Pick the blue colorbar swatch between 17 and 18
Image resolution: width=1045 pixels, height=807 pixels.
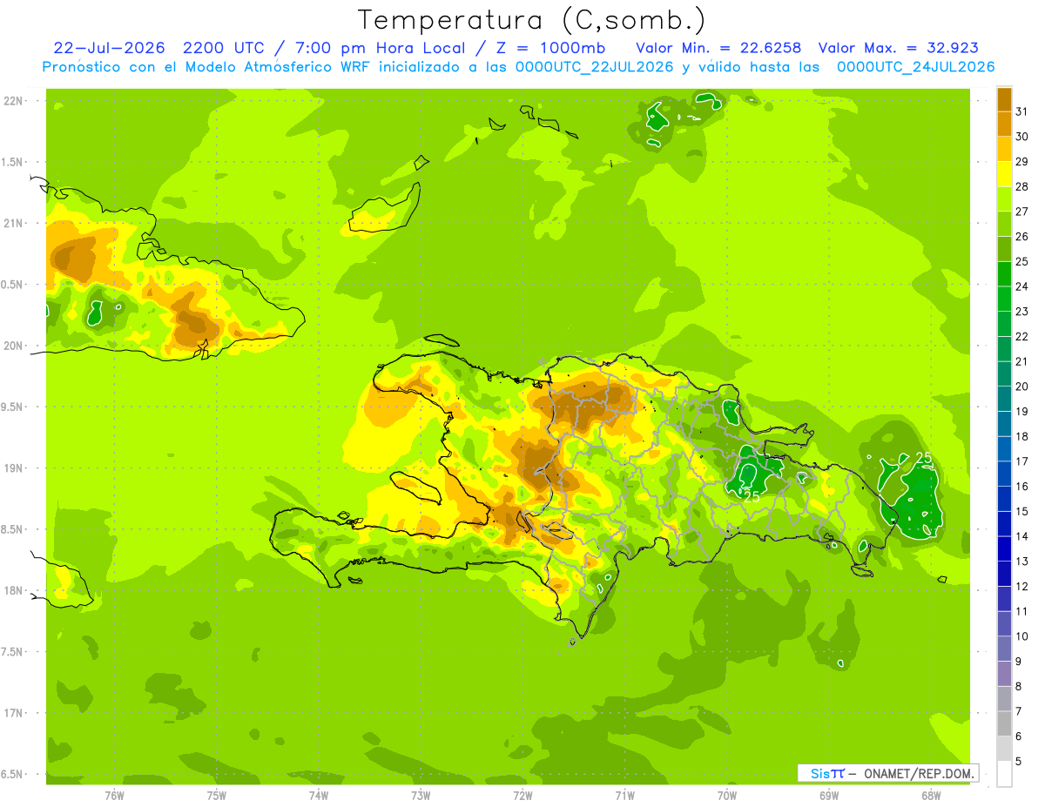[1004, 449]
